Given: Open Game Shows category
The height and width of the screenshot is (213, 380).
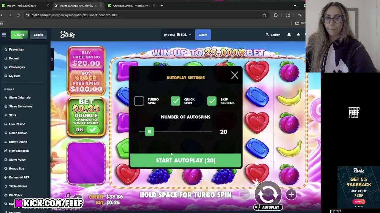Looking at the screenshot, I should click(x=18, y=133).
